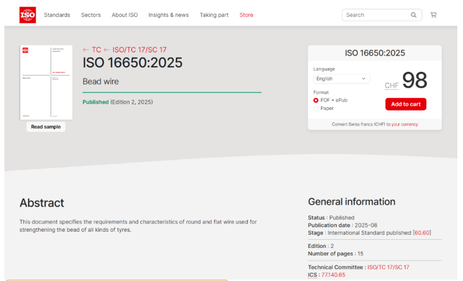Click the 'your currency' conversion link
The height and width of the screenshot is (281, 463).
(x=405, y=124)
